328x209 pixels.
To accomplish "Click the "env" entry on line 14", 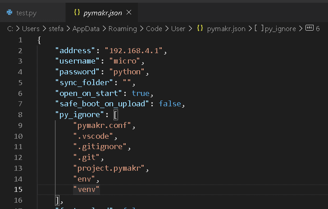I will [84, 179].
